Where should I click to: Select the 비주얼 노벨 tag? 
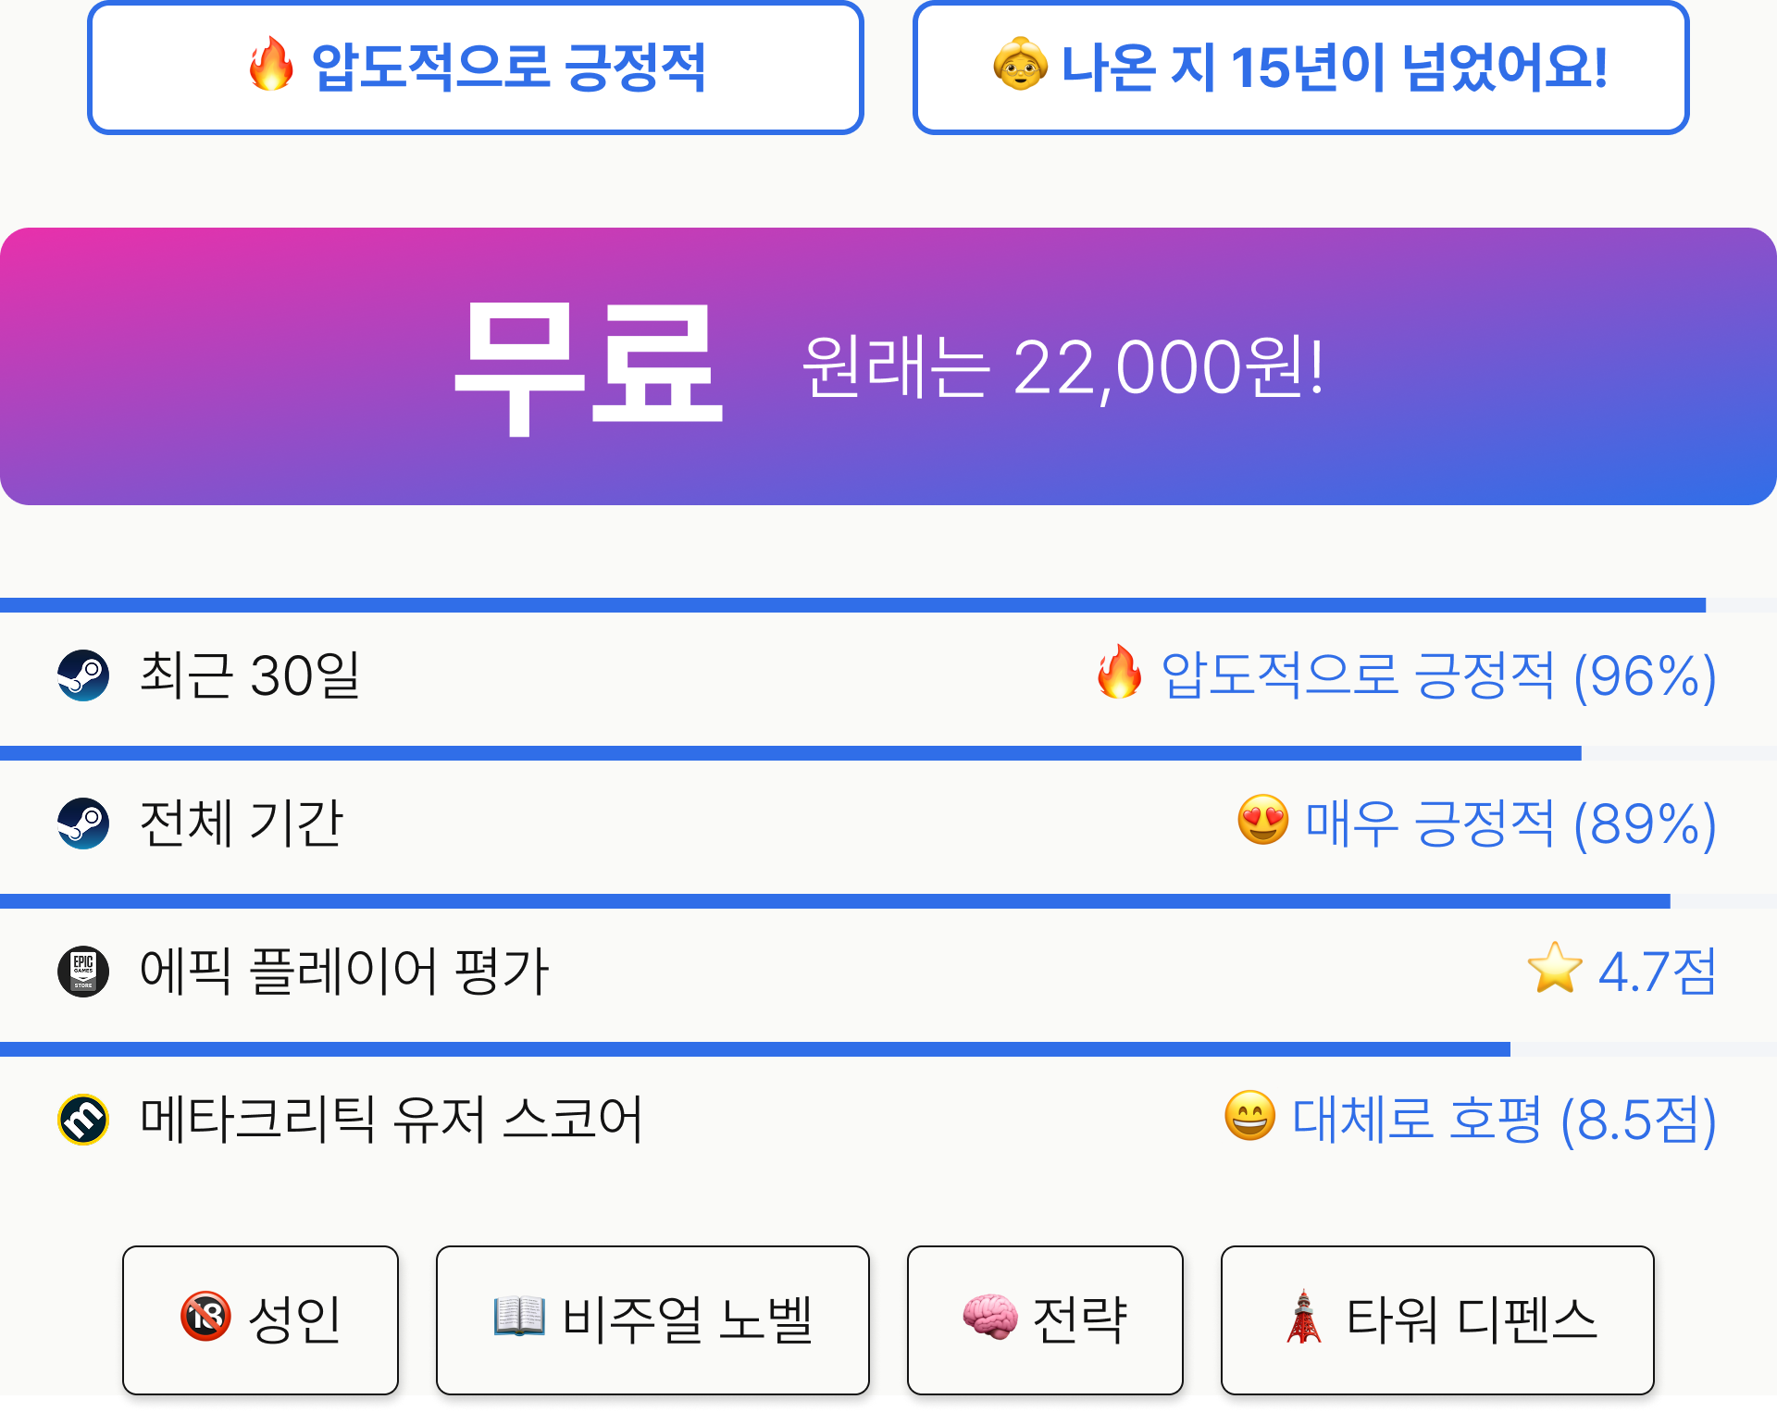pyautogui.click(x=652, y=1319)
